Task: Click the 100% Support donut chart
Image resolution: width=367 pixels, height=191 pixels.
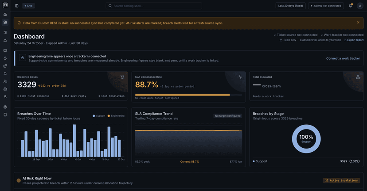Action: tap(306, 139)
